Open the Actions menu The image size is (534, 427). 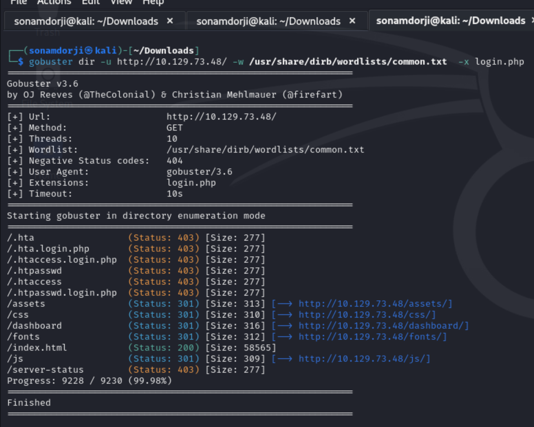pos(54,2)
